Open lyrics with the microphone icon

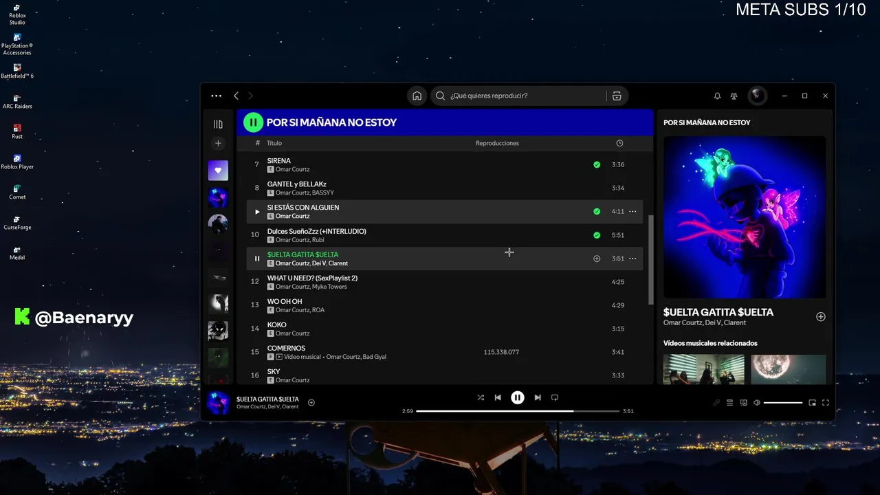click(x=716, y=403)
